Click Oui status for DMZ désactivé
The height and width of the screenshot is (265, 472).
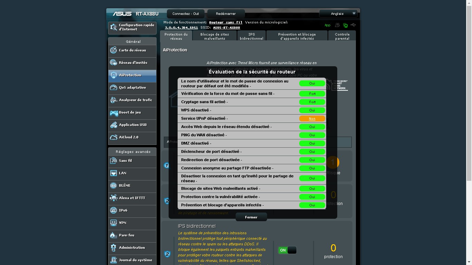tap(312, 144)
